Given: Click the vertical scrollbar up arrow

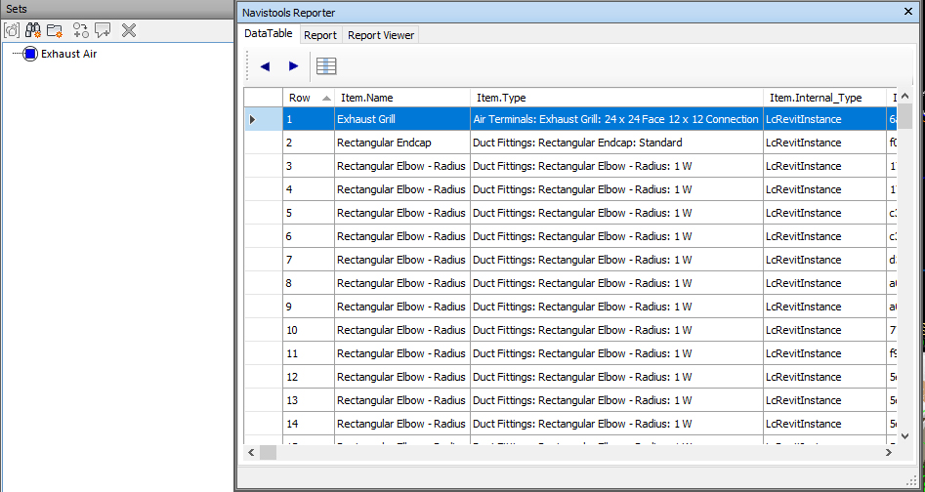Looking at the screenshot, I should [904, 96].
